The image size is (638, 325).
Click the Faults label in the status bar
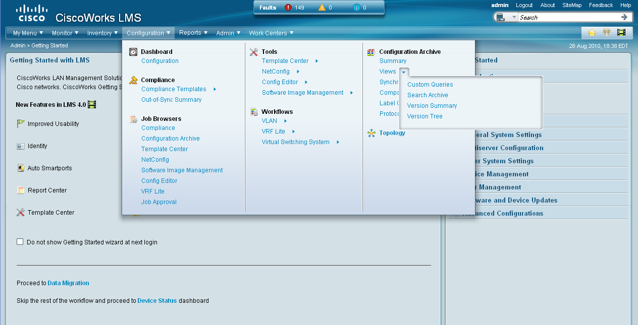(x=268, y=8)
